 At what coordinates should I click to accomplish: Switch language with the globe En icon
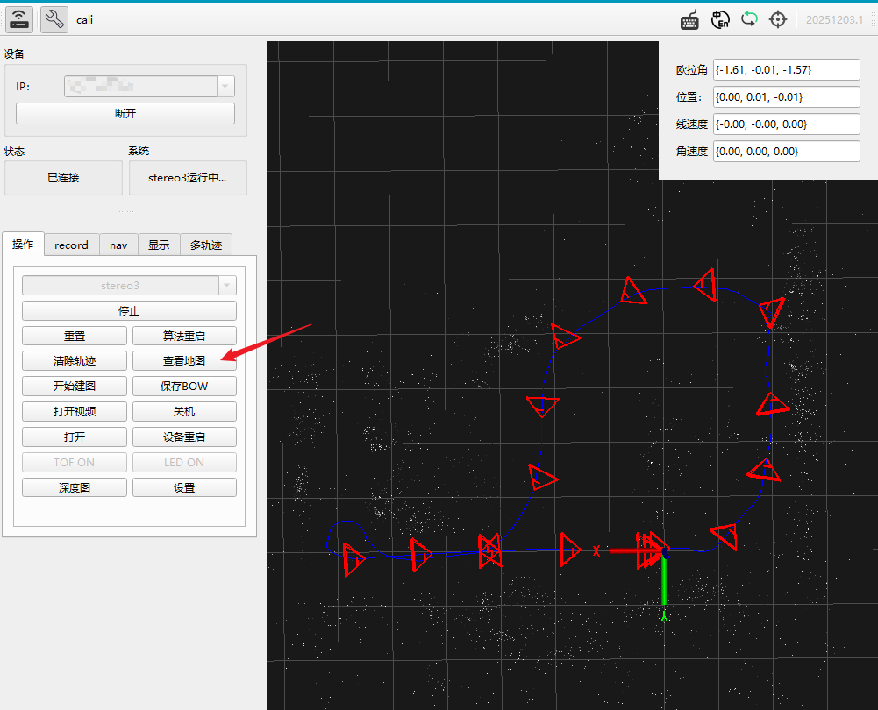click(719, 20)
